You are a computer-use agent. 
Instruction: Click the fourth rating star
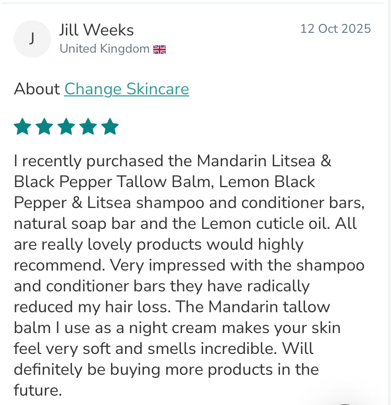pos(88,127)
